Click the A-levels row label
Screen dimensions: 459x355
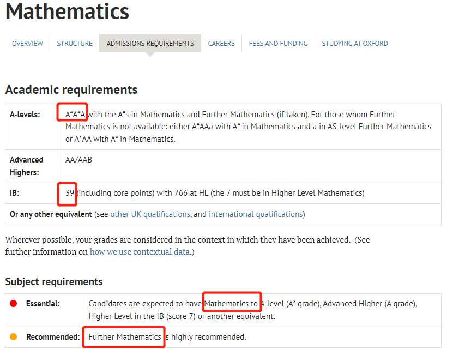point(25,115)
